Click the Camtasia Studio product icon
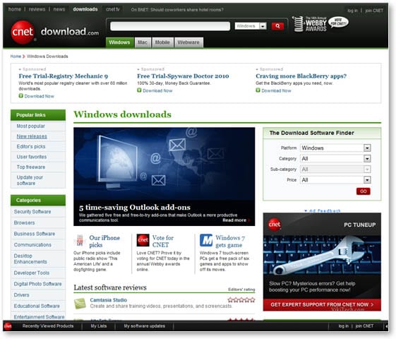 click(80, 304)
